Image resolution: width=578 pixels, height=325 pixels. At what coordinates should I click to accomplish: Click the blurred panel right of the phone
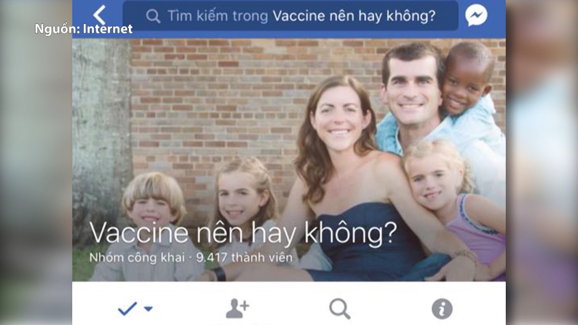coord(542,162)
